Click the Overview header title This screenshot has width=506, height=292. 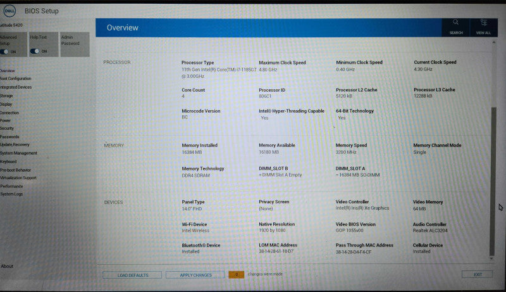(122, 28)
